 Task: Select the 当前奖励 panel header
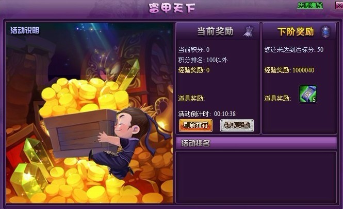click(x=218, y=31)
